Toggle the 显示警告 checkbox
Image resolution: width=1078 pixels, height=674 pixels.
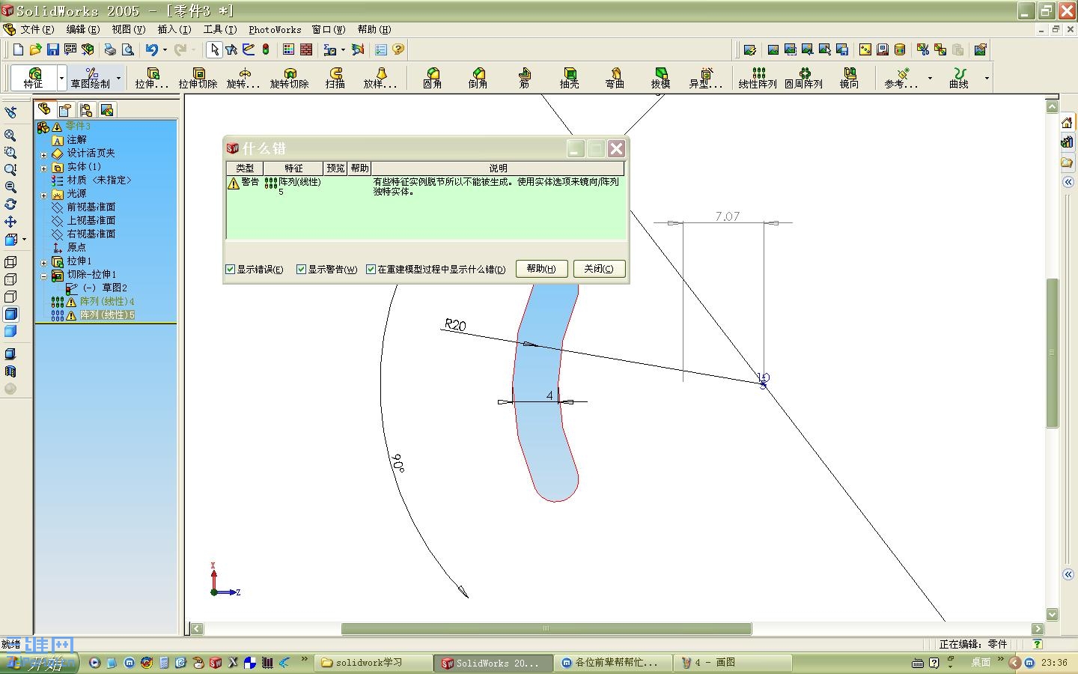(x=302, y=270)
